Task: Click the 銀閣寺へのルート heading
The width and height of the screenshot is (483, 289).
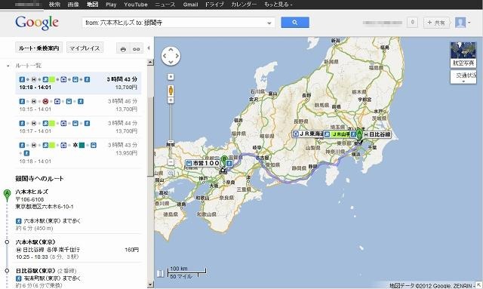Action: pyautogui.click(x=39, y=178)
